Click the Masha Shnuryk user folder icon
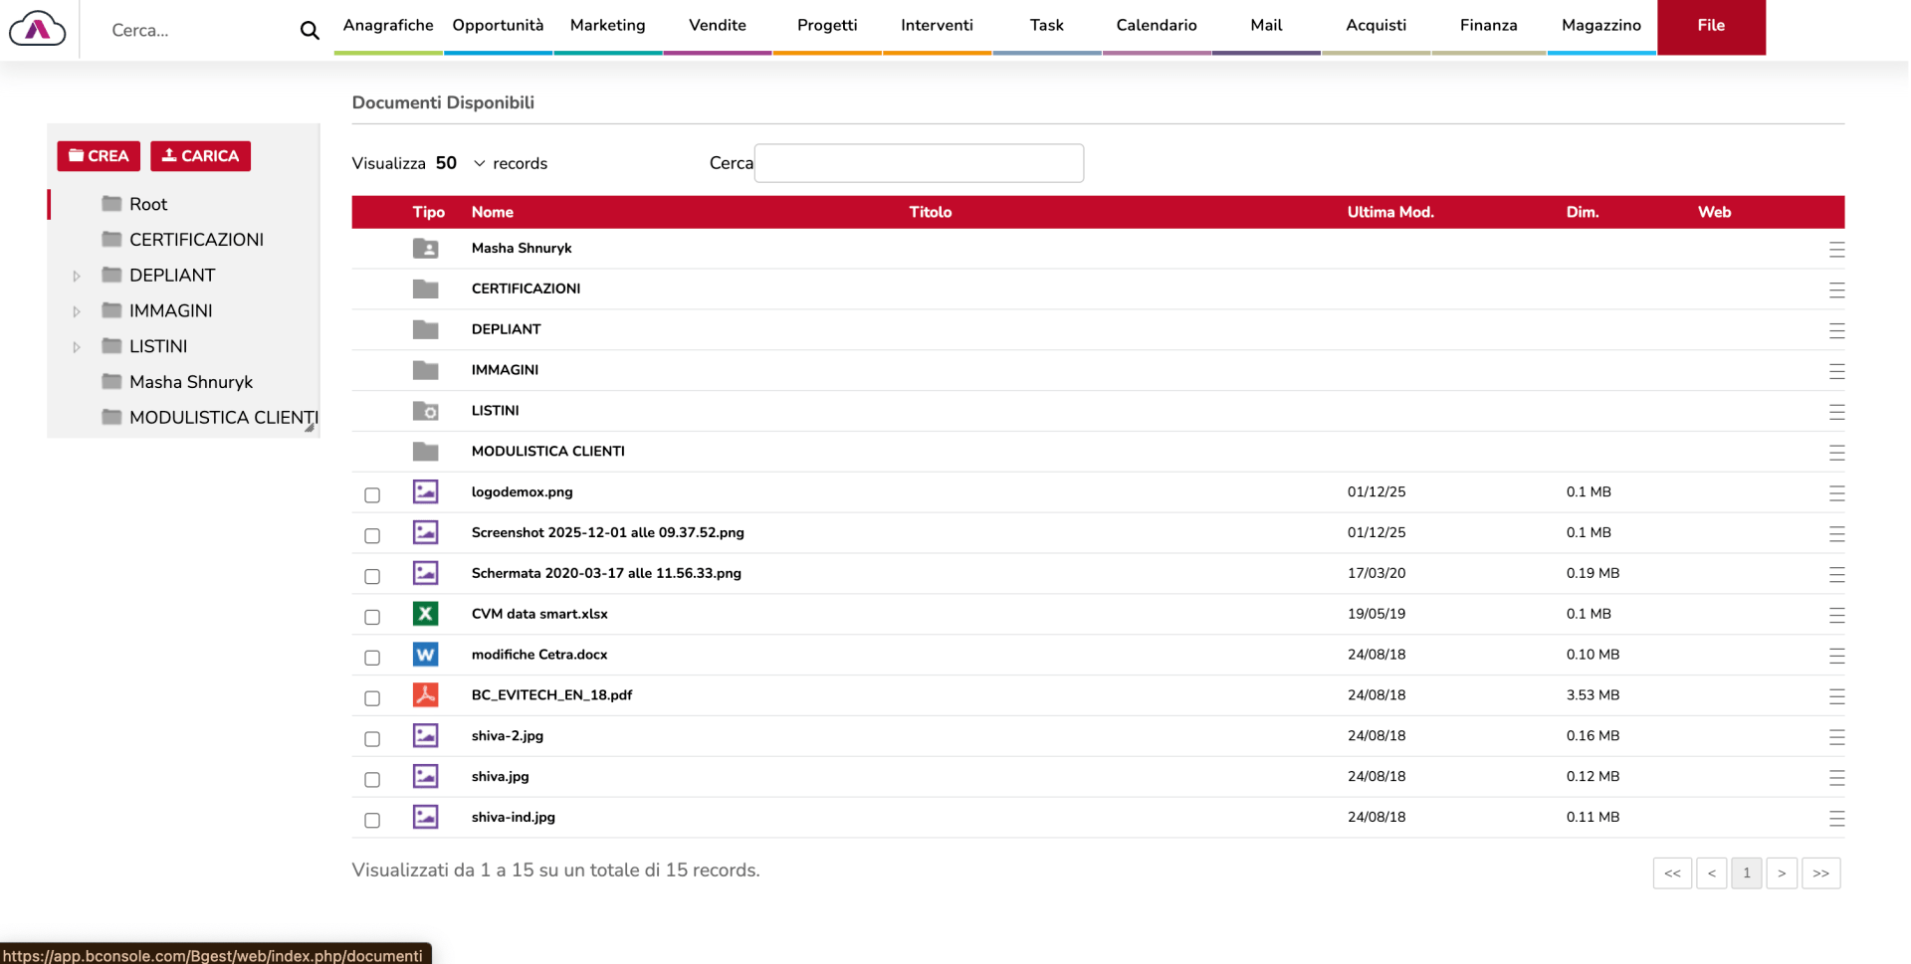 pyautogui.click(x=425, y=249)
